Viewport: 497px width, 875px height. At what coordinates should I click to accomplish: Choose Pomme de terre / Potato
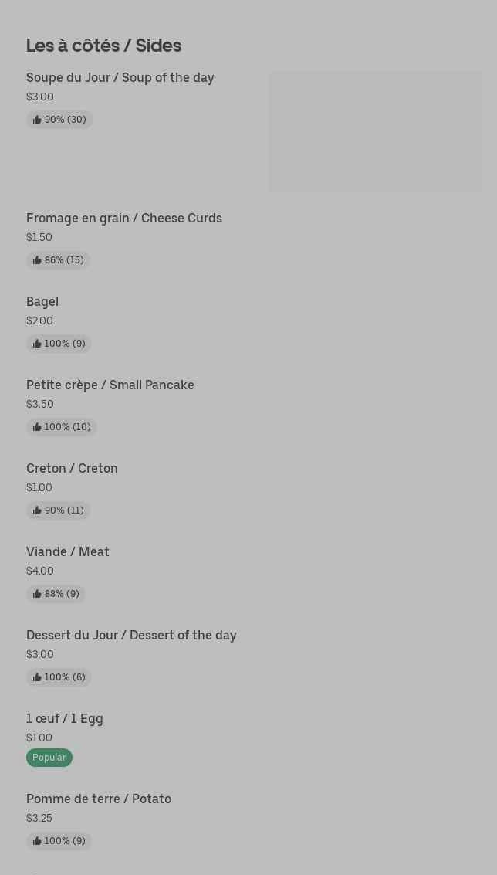(99, 799)
